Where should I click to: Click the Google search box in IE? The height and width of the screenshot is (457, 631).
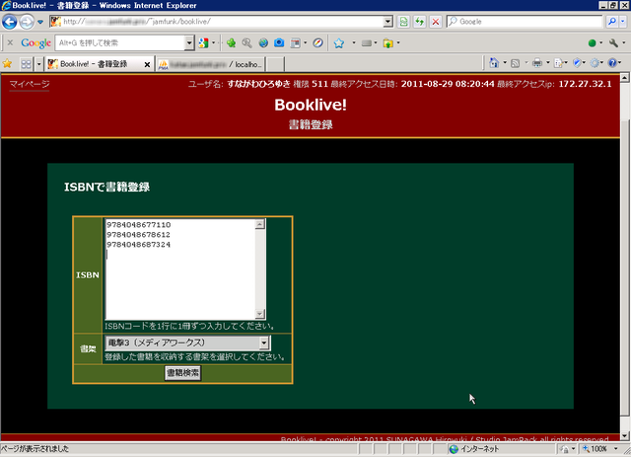point(525,22)
